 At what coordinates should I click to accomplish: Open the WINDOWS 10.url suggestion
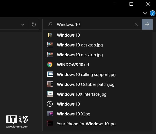pos(98,65)
